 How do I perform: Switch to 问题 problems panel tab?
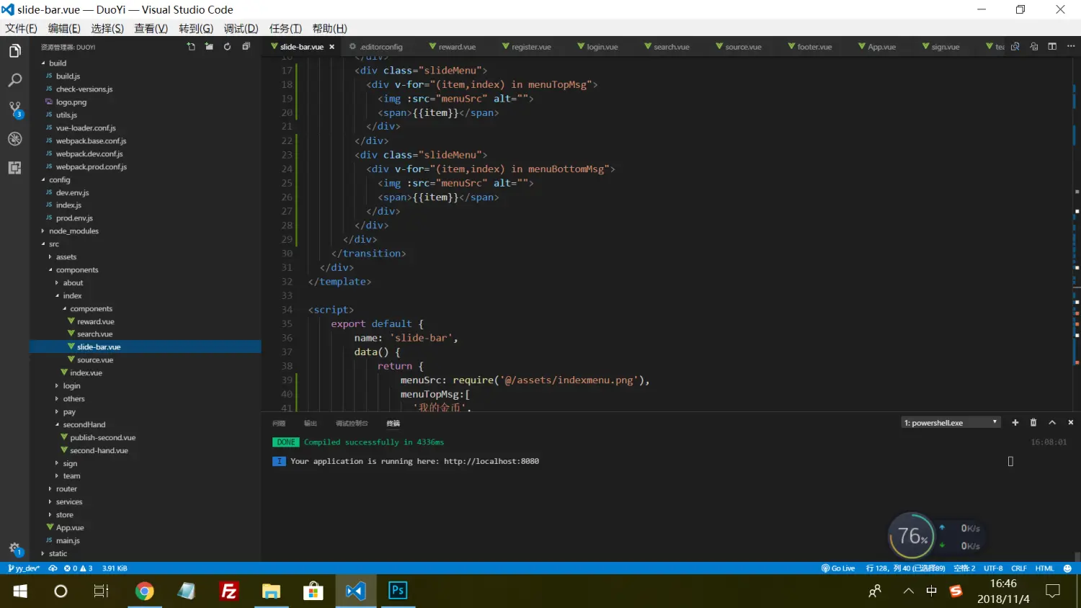tap(279, 423)
